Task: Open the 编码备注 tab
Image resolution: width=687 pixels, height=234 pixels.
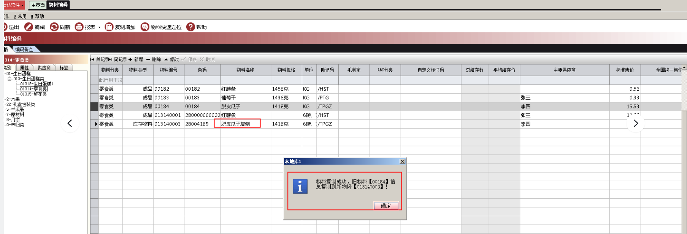Action: click(24, 49)
